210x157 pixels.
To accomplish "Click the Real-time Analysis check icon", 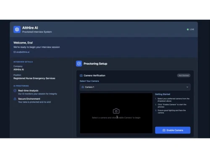I will click(15, 90).
